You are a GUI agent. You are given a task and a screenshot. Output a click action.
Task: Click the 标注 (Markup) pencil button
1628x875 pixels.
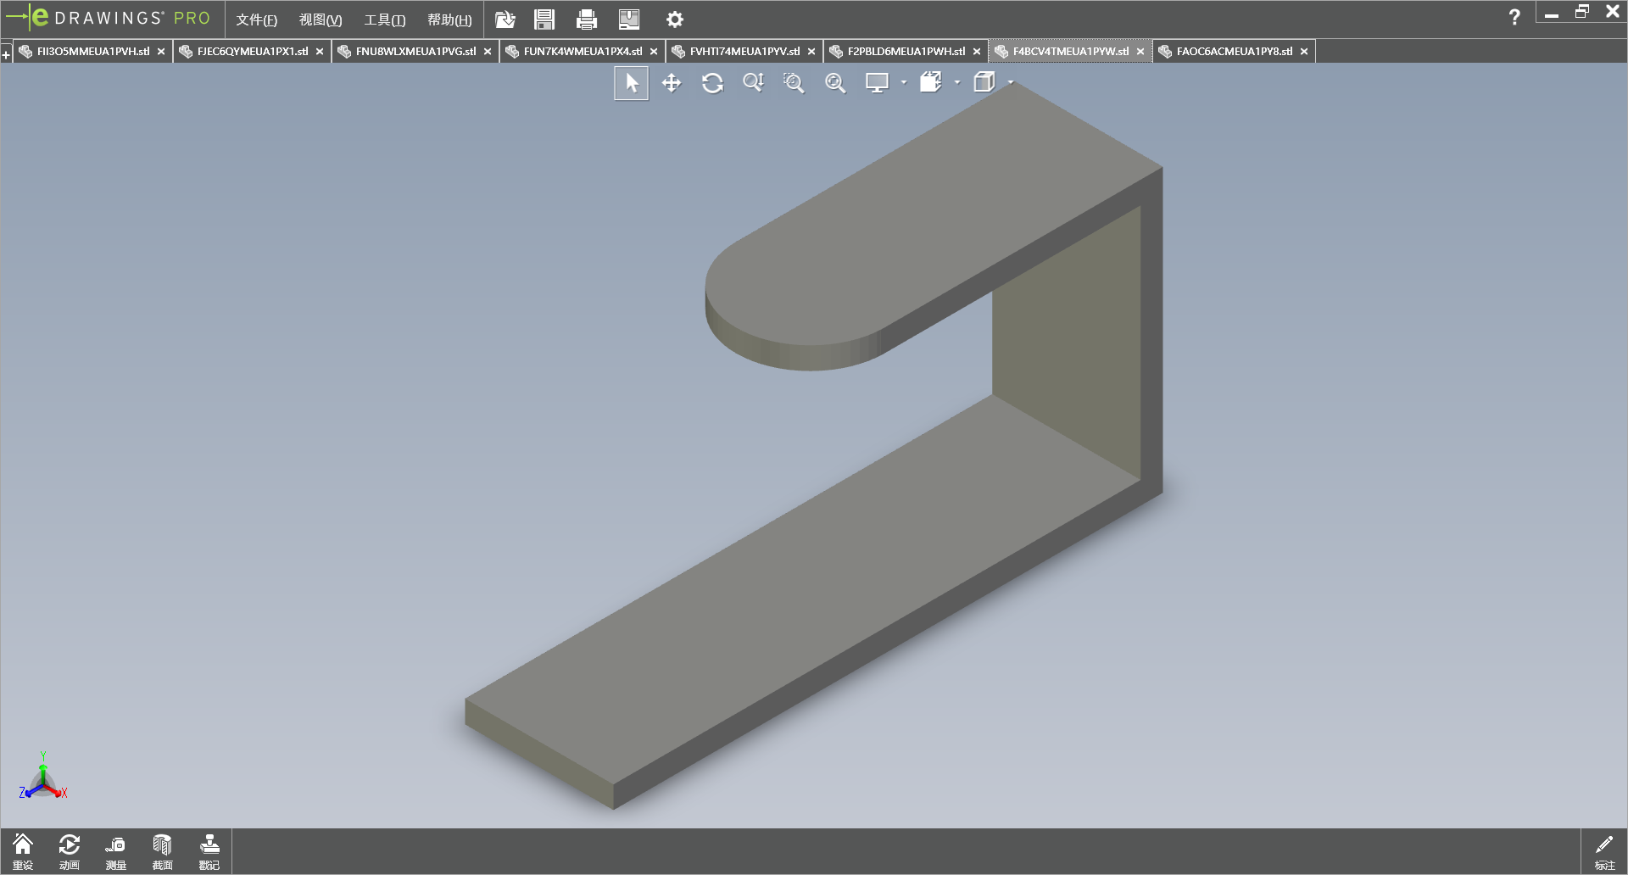tap(1604, 851)
